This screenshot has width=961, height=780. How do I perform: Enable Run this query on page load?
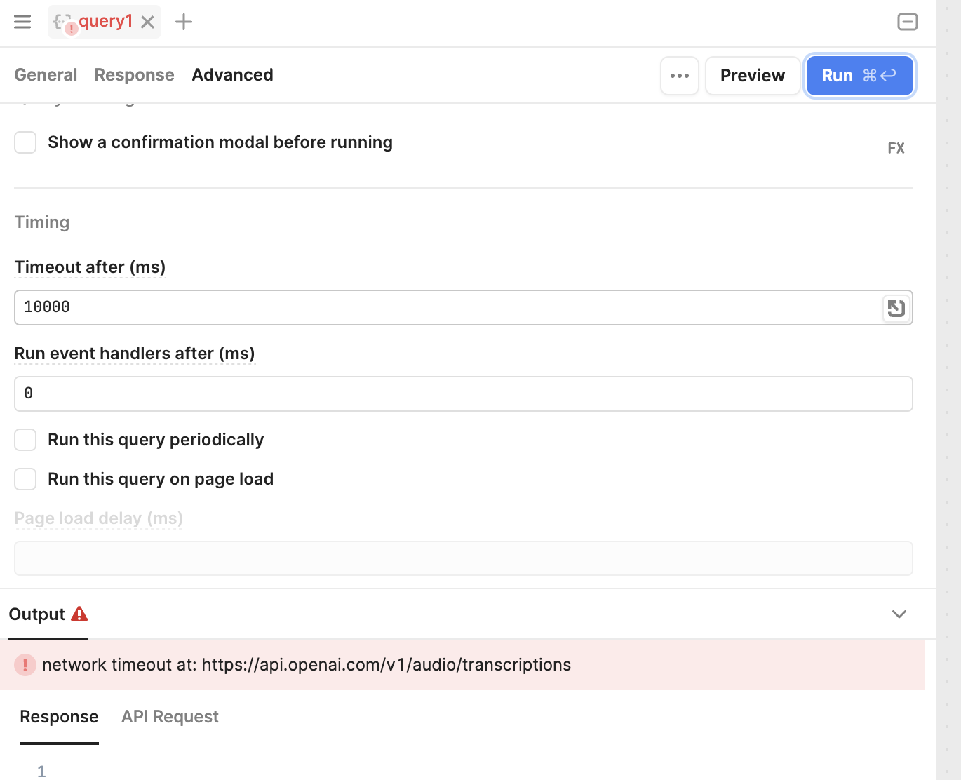tap(26, 479)
